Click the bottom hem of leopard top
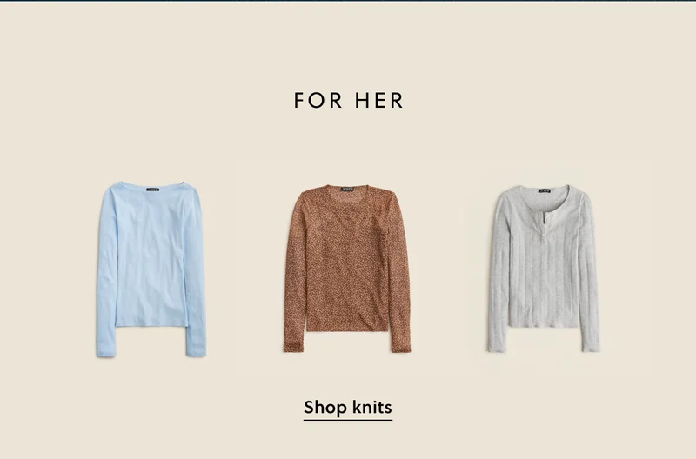Image resolution: width=696 pixels, height=459 pixels. (346, 329)
